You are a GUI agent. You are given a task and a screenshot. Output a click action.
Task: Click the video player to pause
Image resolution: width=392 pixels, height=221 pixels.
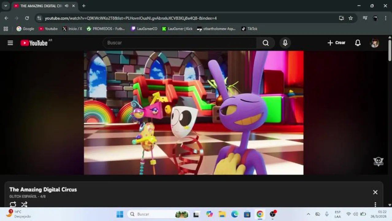(x=194, y=113)
